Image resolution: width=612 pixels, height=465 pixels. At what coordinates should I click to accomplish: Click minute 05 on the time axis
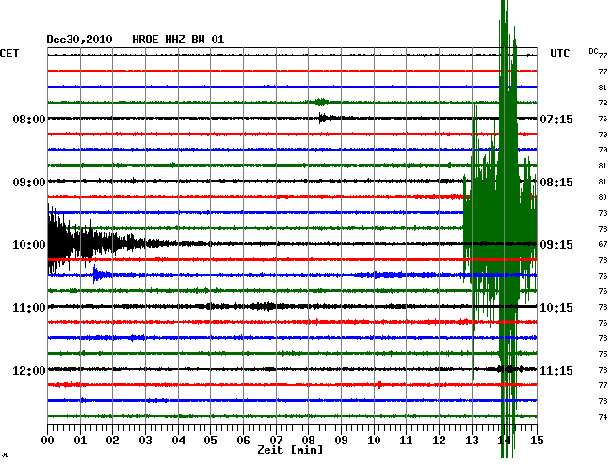pos(210,440)
